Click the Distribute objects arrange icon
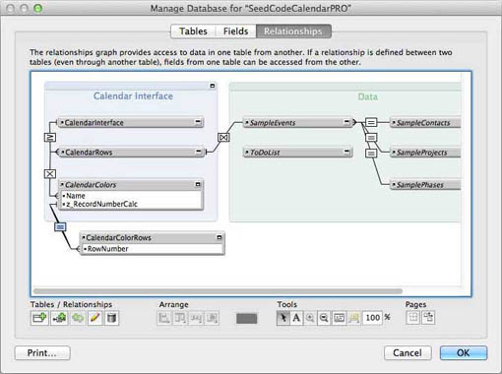This screenshot has height=374, width=502. pos(180,318)
